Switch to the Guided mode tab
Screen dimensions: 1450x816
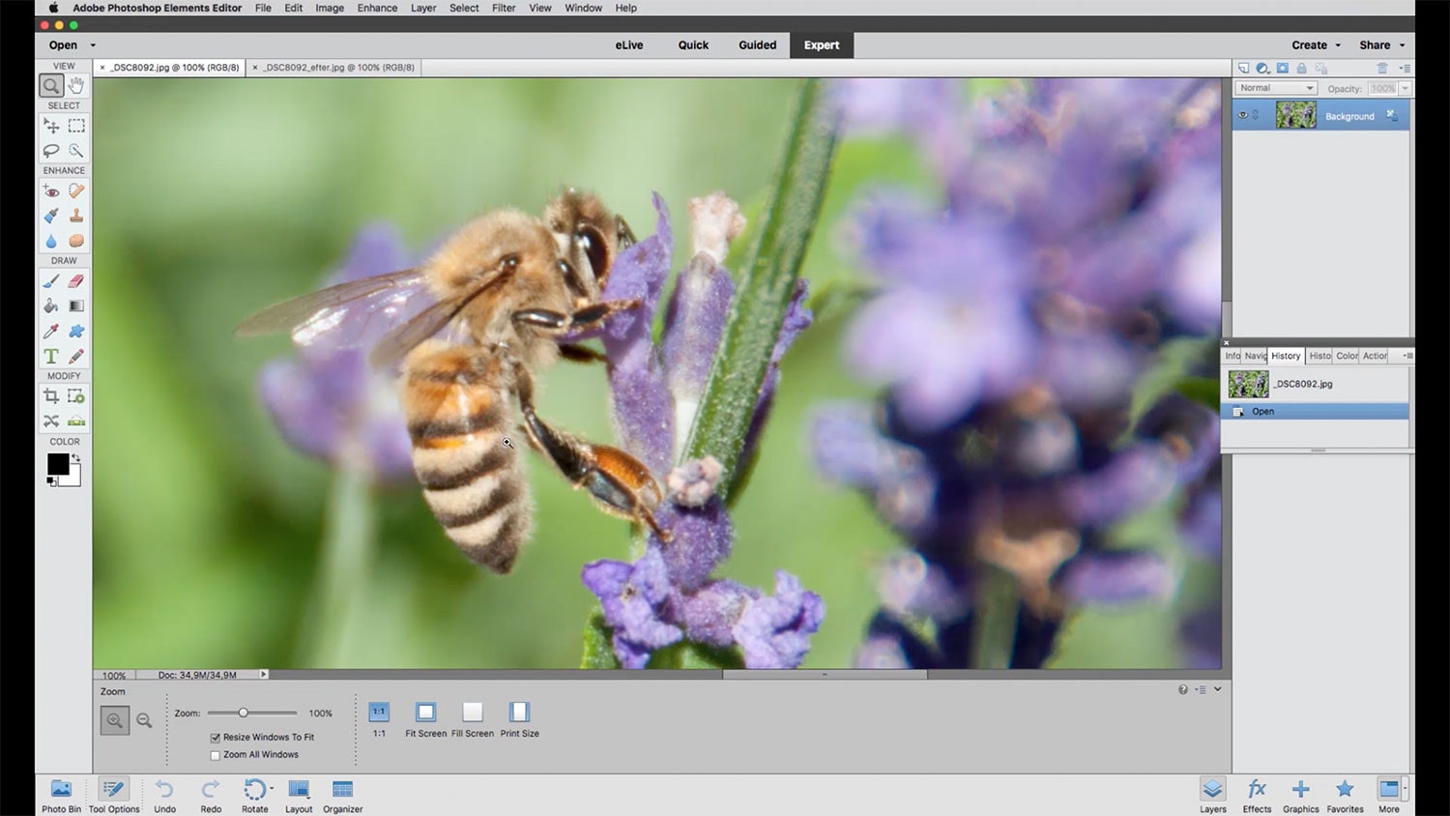pyautogui.click(x=757, y=45)
